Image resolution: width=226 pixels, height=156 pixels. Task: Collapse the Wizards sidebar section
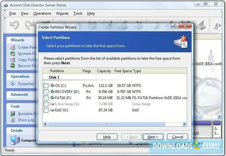click(21, 40)
